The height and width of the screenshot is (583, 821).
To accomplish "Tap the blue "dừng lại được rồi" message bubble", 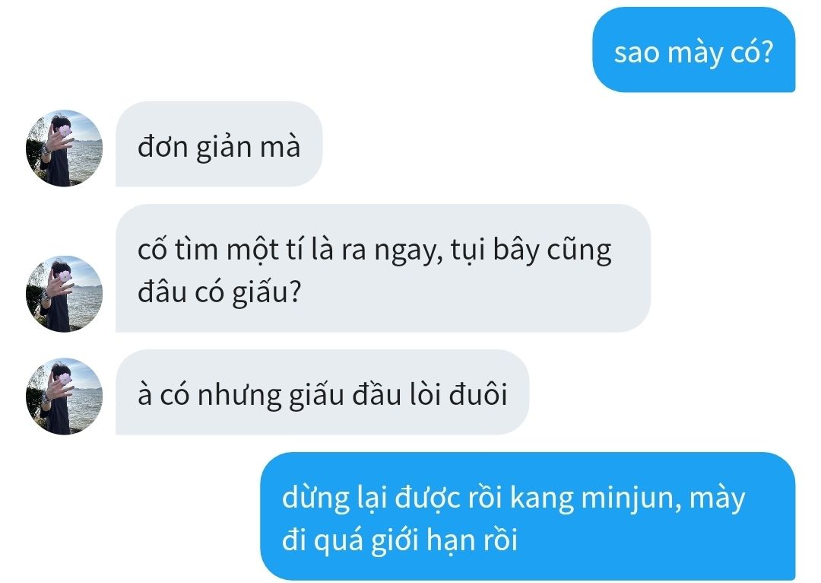I will coord(528,516).
